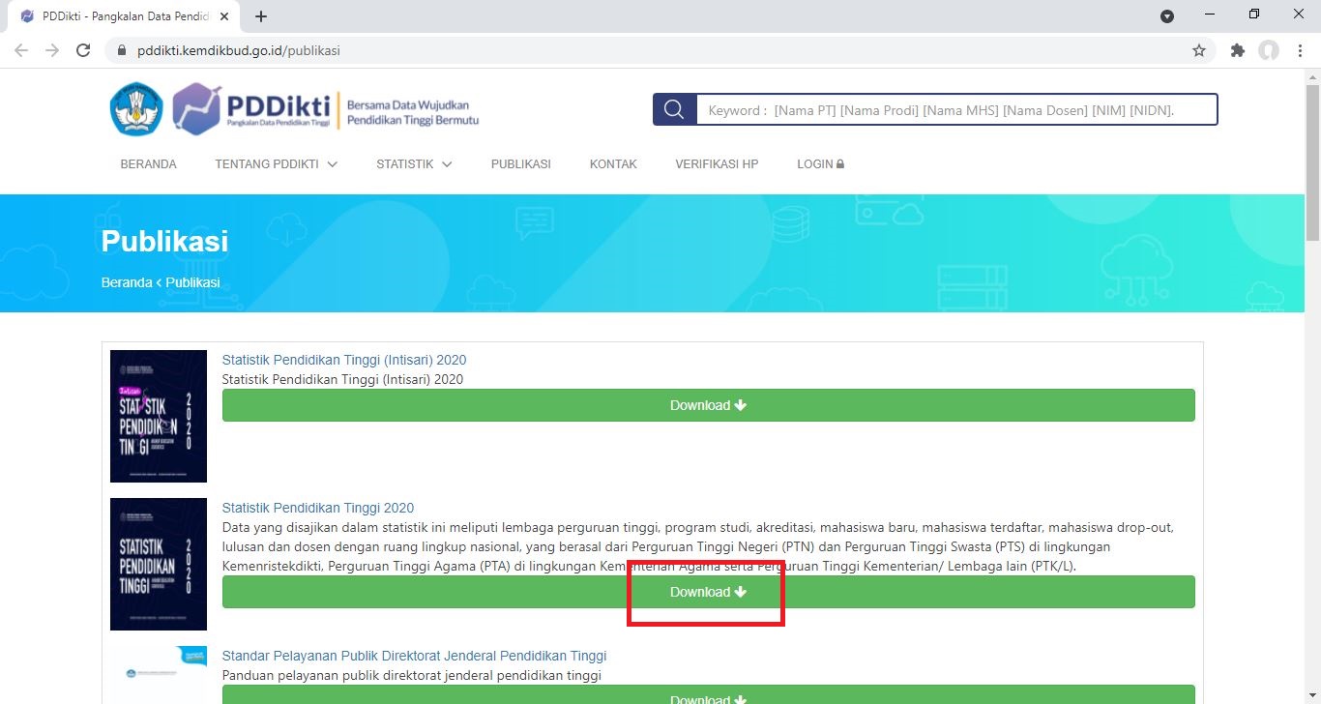Click 'Panduan pelayanan publik direktorat jenderal' description
Image resolution: width=1321 pixels, height=704 pixels.
tap(412, 675)
